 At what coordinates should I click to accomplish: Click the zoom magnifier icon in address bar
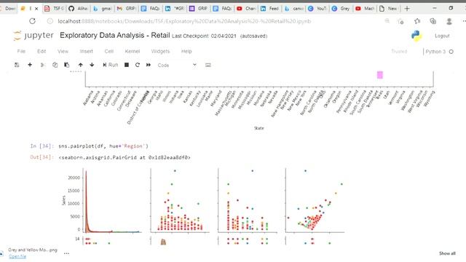tap(387, 21)
